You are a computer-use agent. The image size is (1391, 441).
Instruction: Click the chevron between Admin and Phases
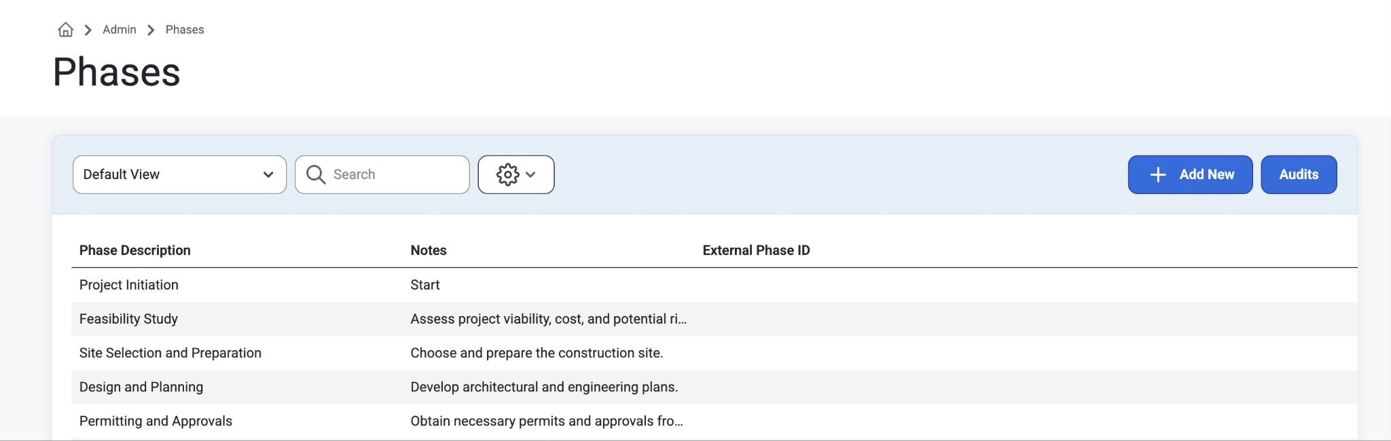pos(151,30)
